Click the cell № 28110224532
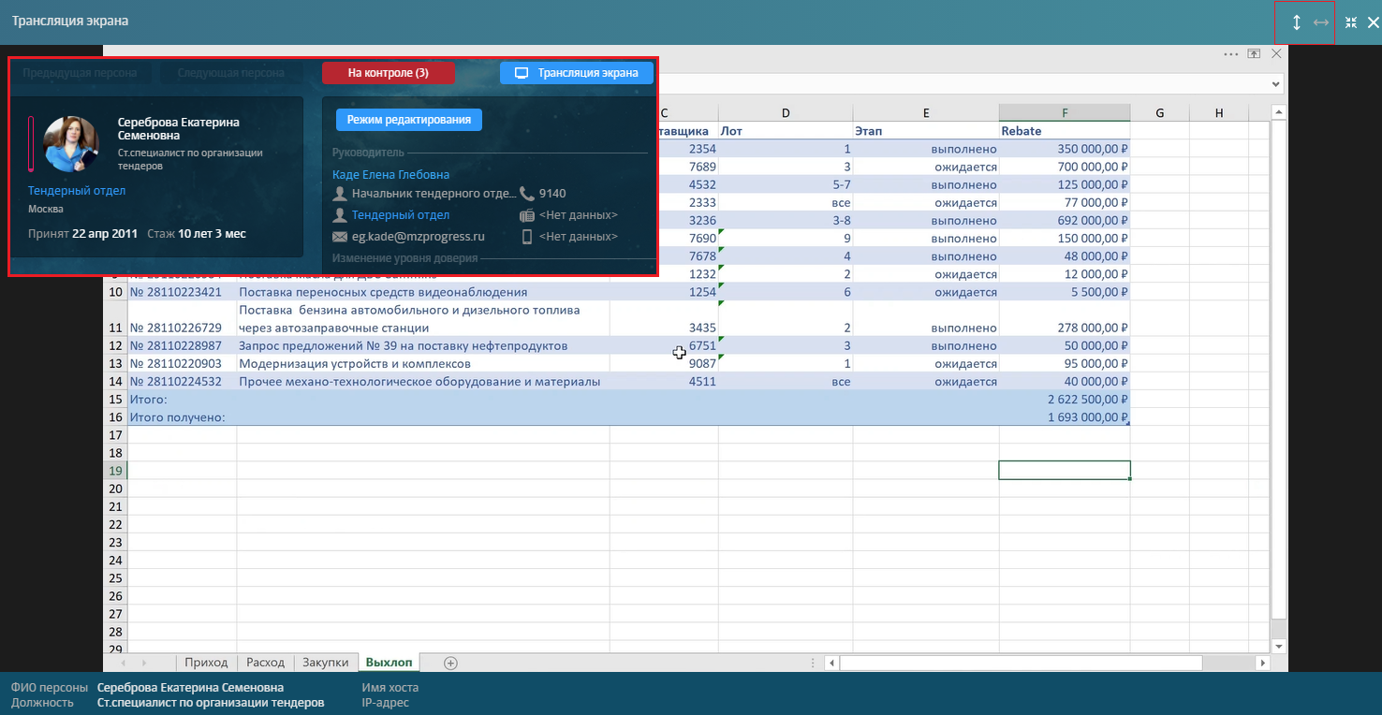This screenshot has height=715, width=1382. click(182, 382)
